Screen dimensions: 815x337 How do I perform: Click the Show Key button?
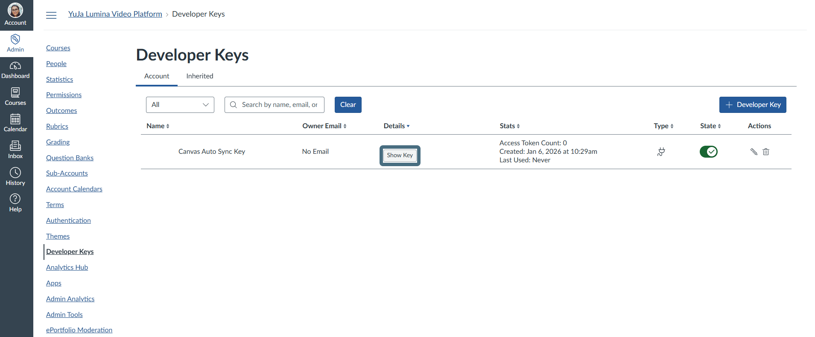click(400, 156)
